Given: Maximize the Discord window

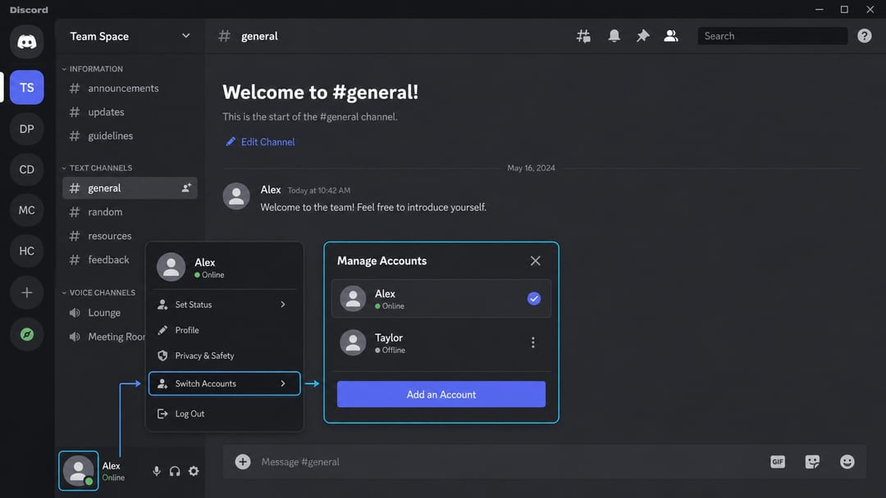Looking at the screenshot, I should click(x=844, y=9).
